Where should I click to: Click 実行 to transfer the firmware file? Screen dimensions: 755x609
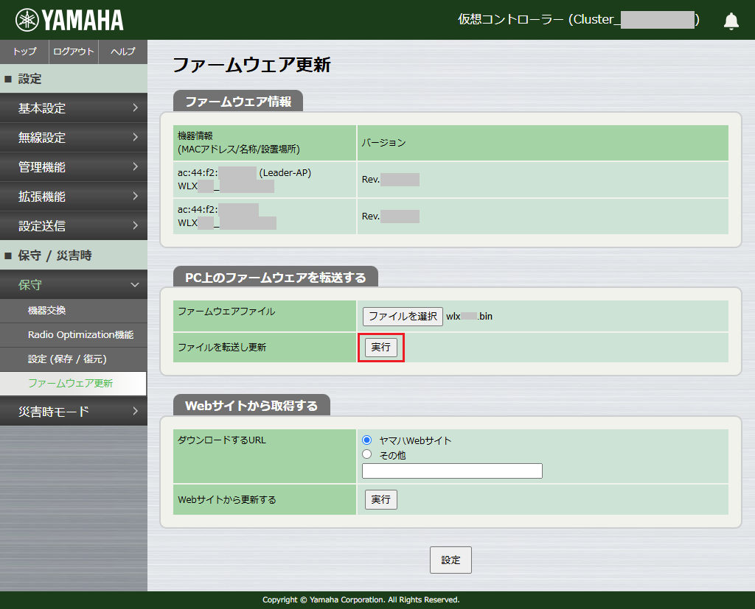click(380, 347)
